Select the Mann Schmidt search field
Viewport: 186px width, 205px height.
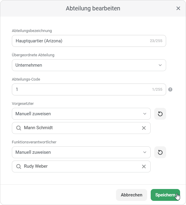click(x=80, y=128)
